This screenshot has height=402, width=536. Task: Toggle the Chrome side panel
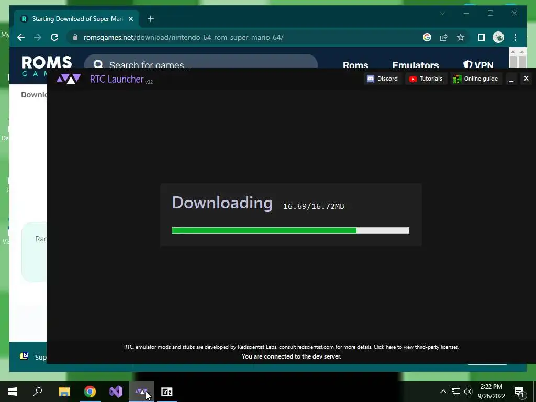tap(482, 37)
